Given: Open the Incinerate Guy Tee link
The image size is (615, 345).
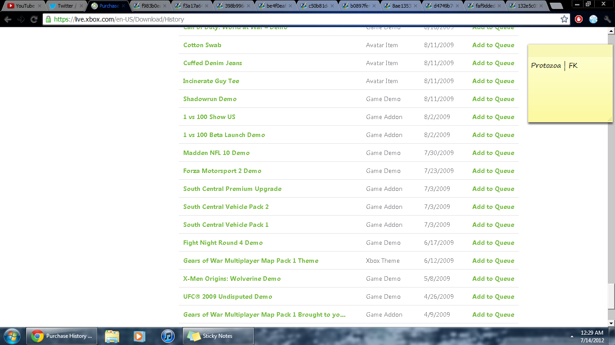Looking at the screenshot, I should click(x=211, y=81).
